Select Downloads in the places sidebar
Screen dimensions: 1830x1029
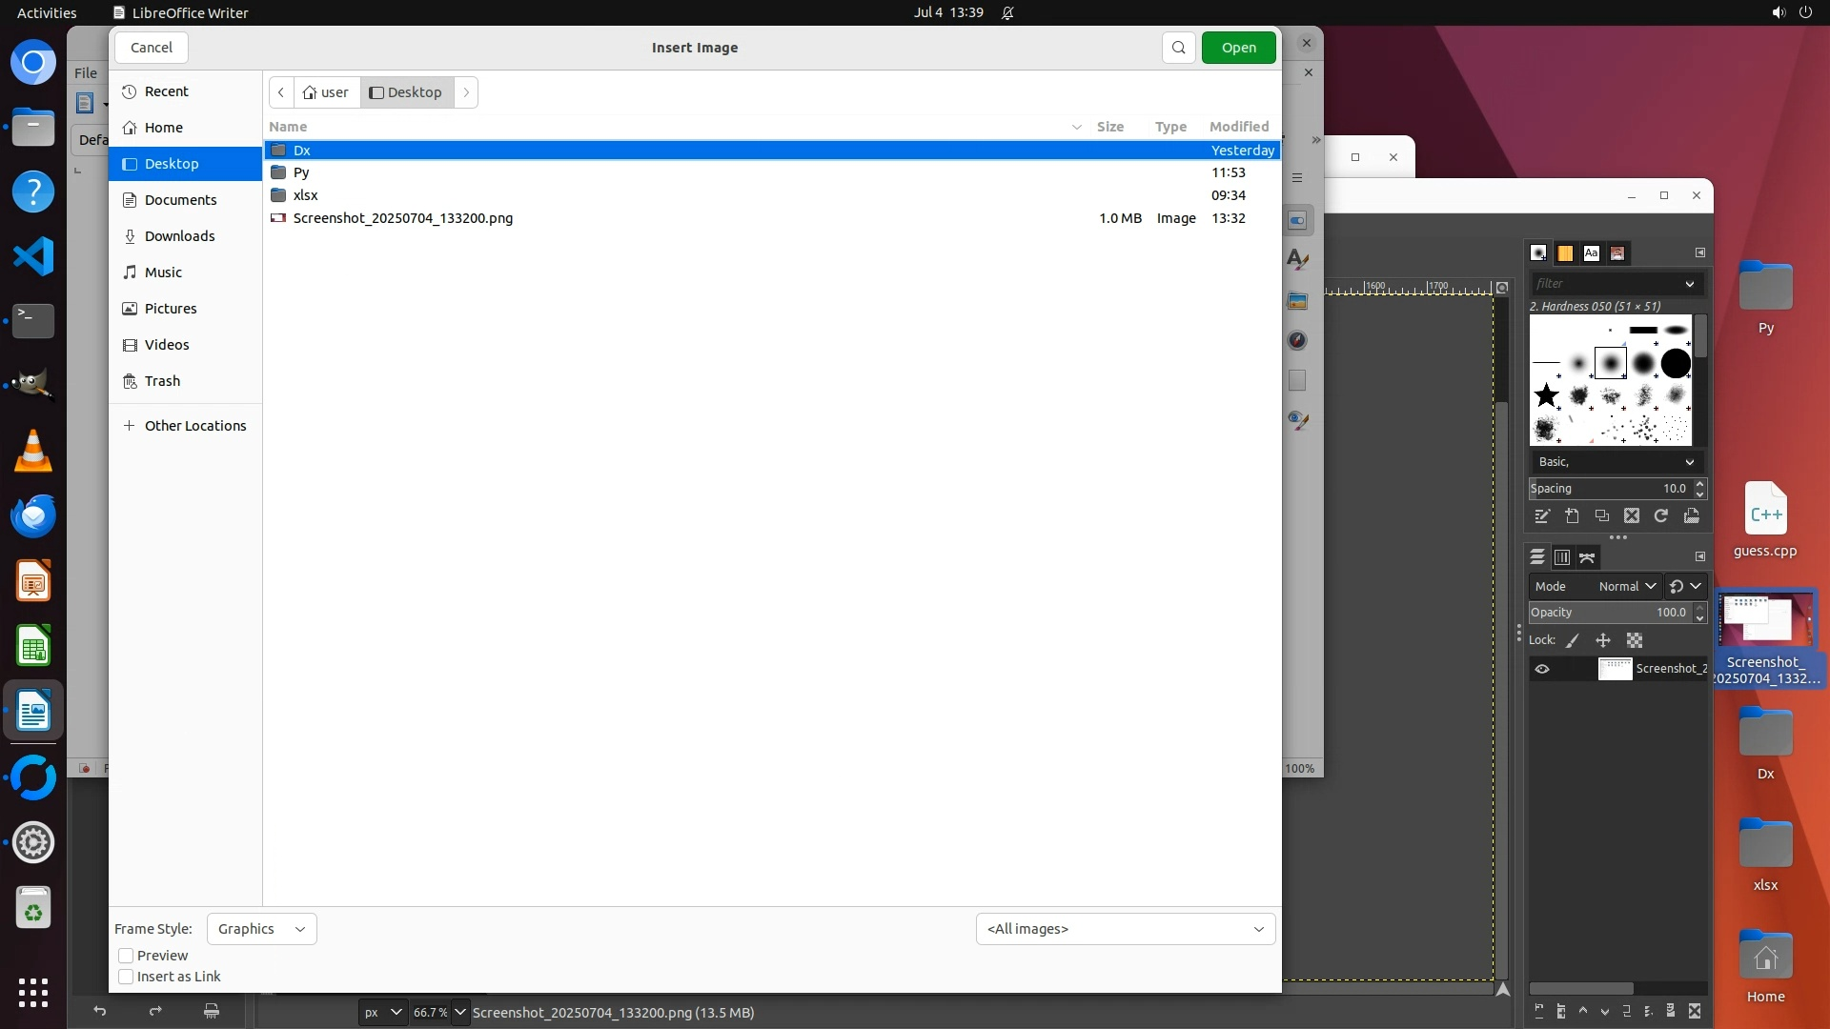pyautogui.click(x=179, y=236)
